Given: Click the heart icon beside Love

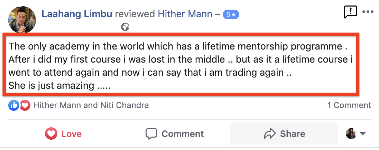Looking at the screenshot, I should tap(51, 133).
